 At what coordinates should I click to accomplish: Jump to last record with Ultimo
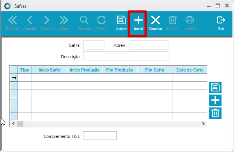pyautogui.click(x=64, y=23)
